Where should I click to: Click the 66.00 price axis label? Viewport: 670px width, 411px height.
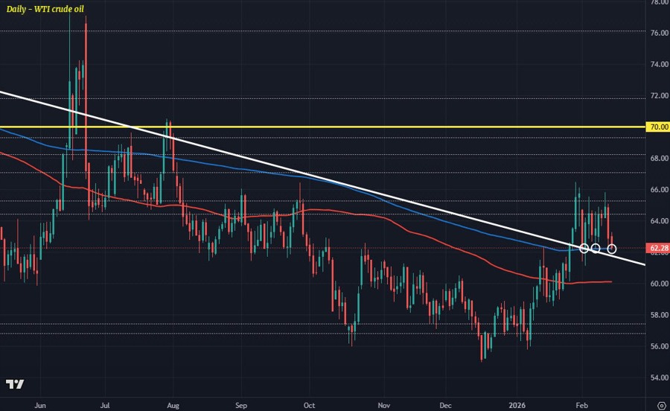pyautogui.click(x=657, y=190)
